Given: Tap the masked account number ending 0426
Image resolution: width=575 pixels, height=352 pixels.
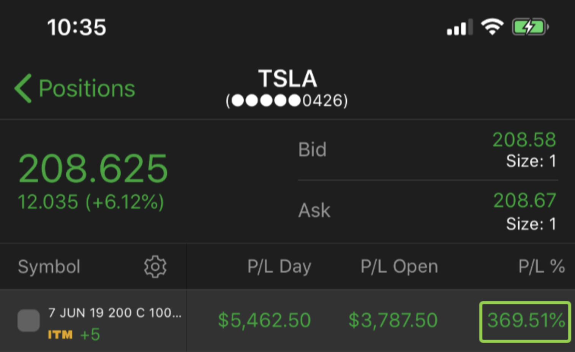Looking at the screenshot, I should 287,101.
